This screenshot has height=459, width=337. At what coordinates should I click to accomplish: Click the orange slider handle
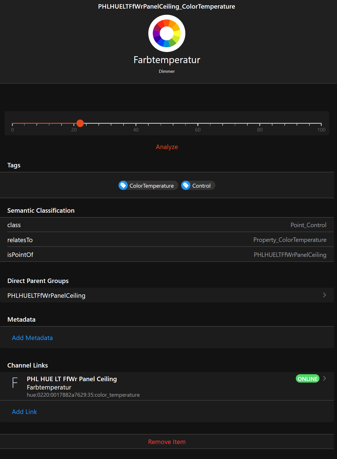[x=80, y=123]
